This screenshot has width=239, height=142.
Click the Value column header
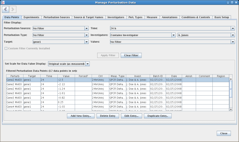point(66,76)
